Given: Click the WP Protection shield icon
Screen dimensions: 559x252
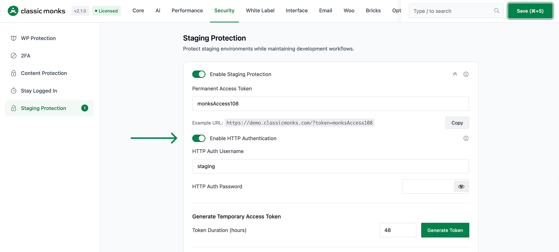Looking at the screenshot, I should point(14,38).
